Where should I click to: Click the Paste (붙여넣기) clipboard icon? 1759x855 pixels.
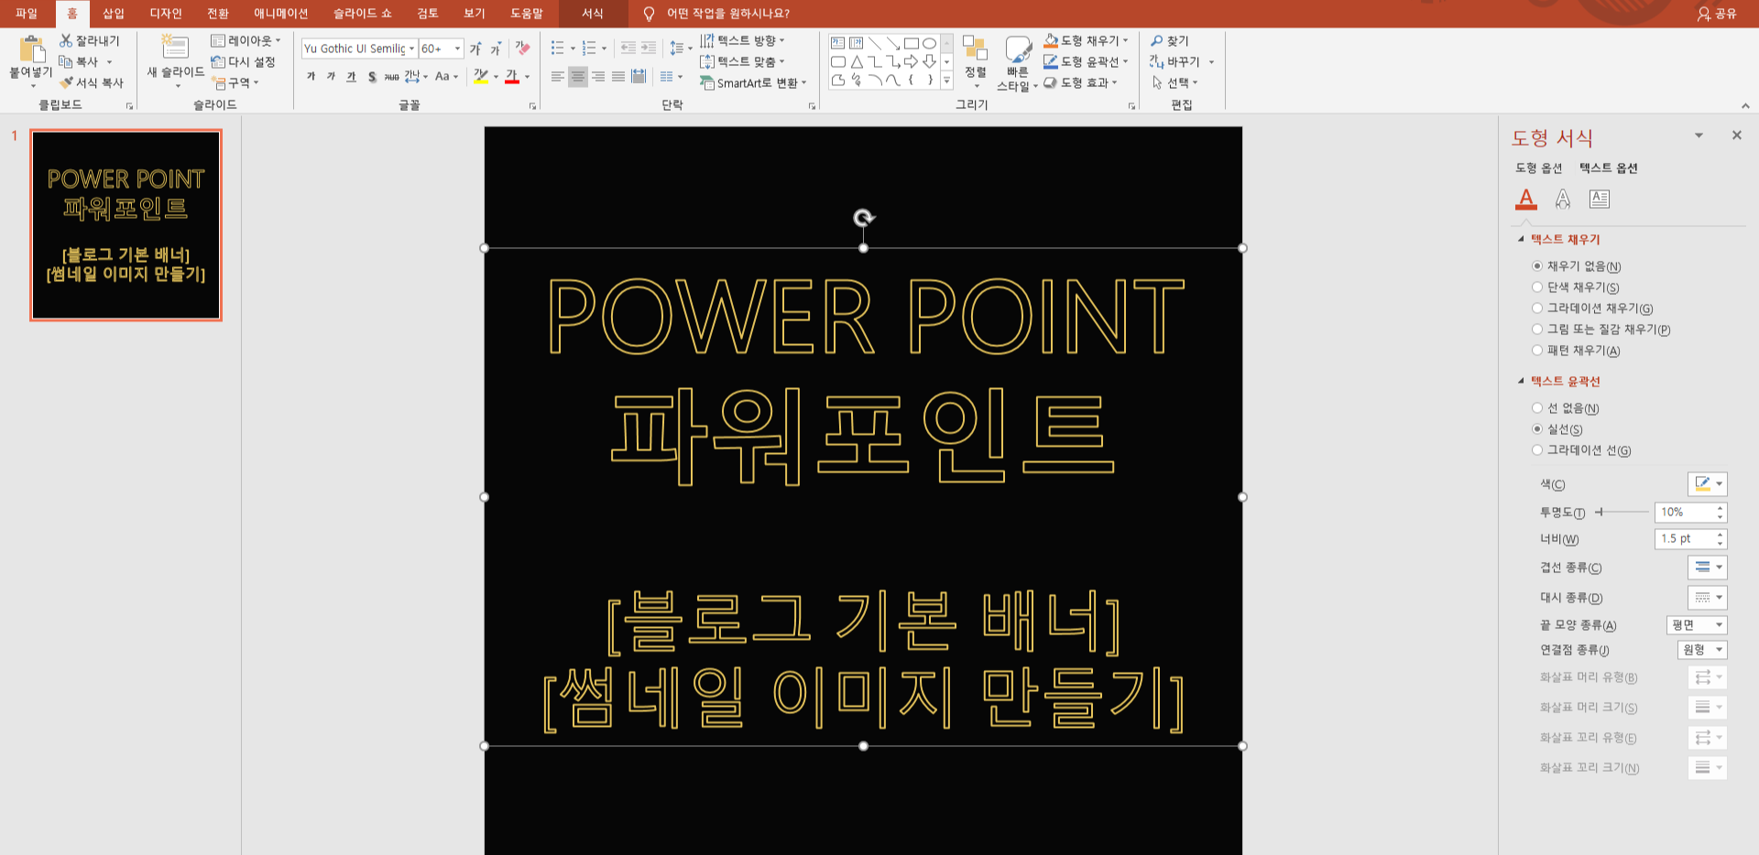coord(32,49)
